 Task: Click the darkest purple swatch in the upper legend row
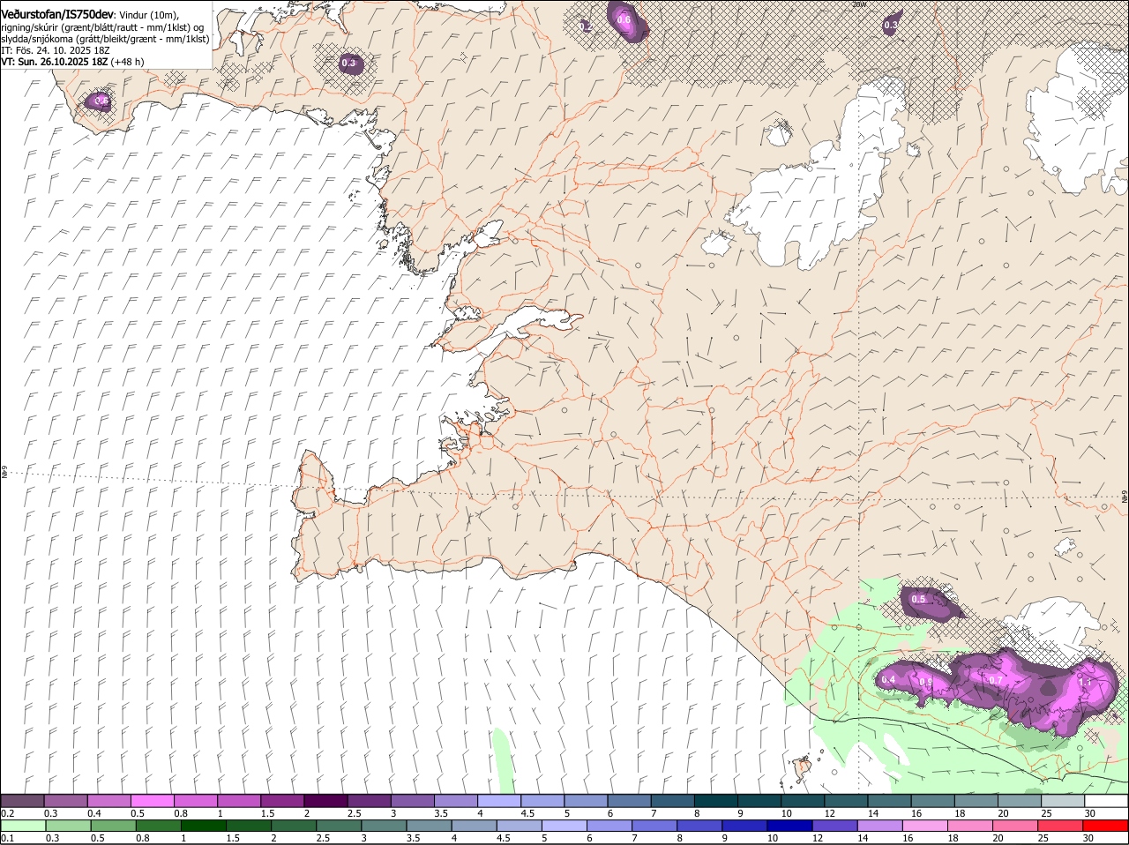coord(325,801)
